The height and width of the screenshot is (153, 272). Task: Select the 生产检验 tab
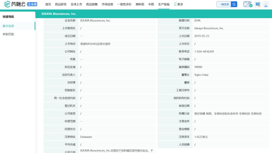[164, 4]
